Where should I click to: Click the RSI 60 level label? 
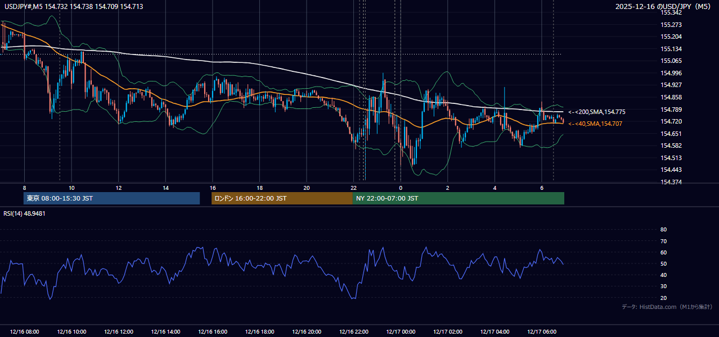(x=663, y=252)
